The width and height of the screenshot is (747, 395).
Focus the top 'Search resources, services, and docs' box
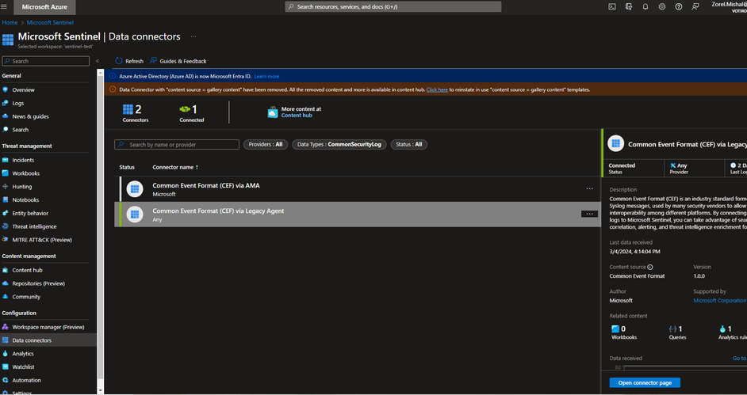[393, 6]
